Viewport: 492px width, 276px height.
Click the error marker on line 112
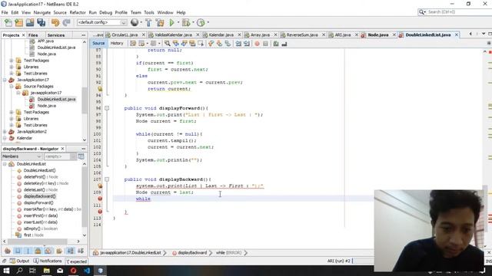point(100,212)
